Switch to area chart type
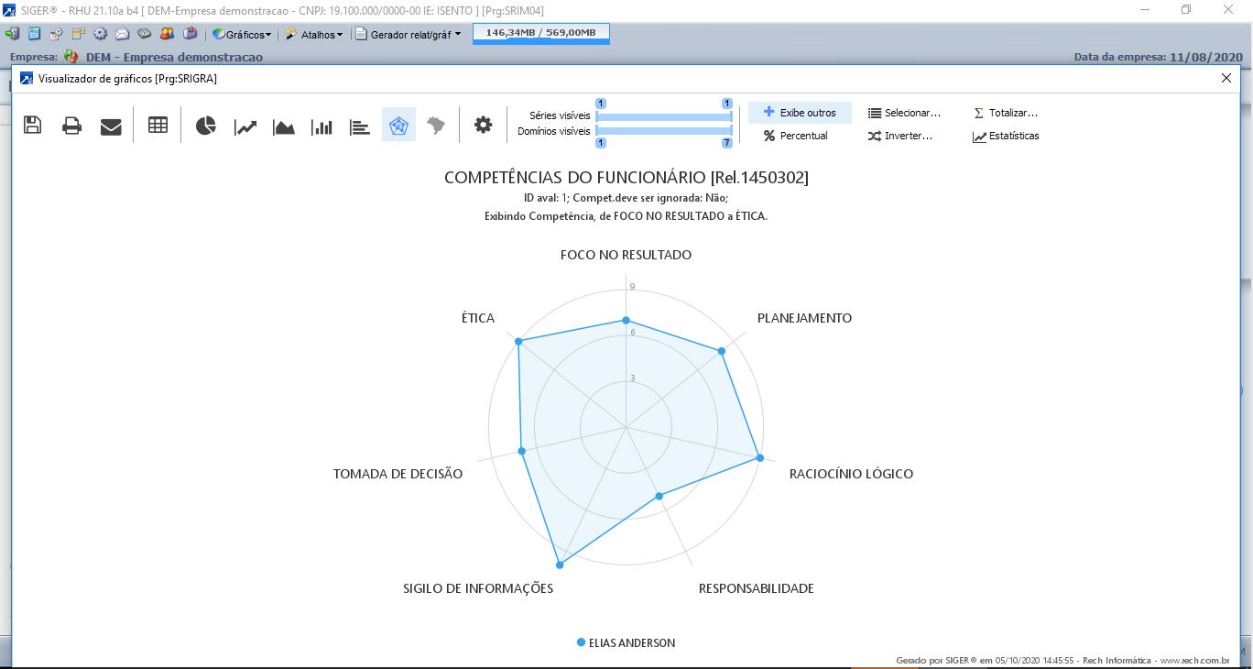Screen dimensions: 1253x669 point(284,126)
